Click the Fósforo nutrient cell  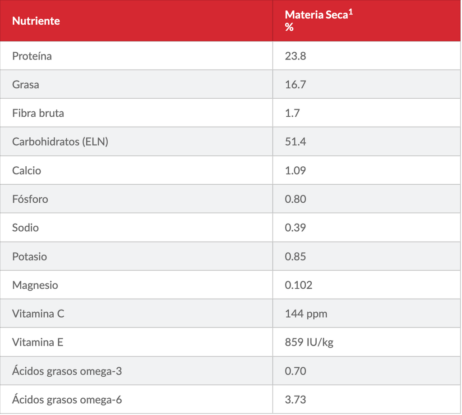pyautogui.click(x=30, y=199)
